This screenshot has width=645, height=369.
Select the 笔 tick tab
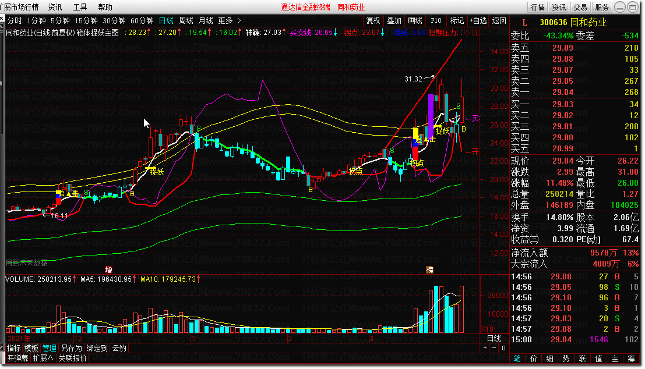(517, 359)
